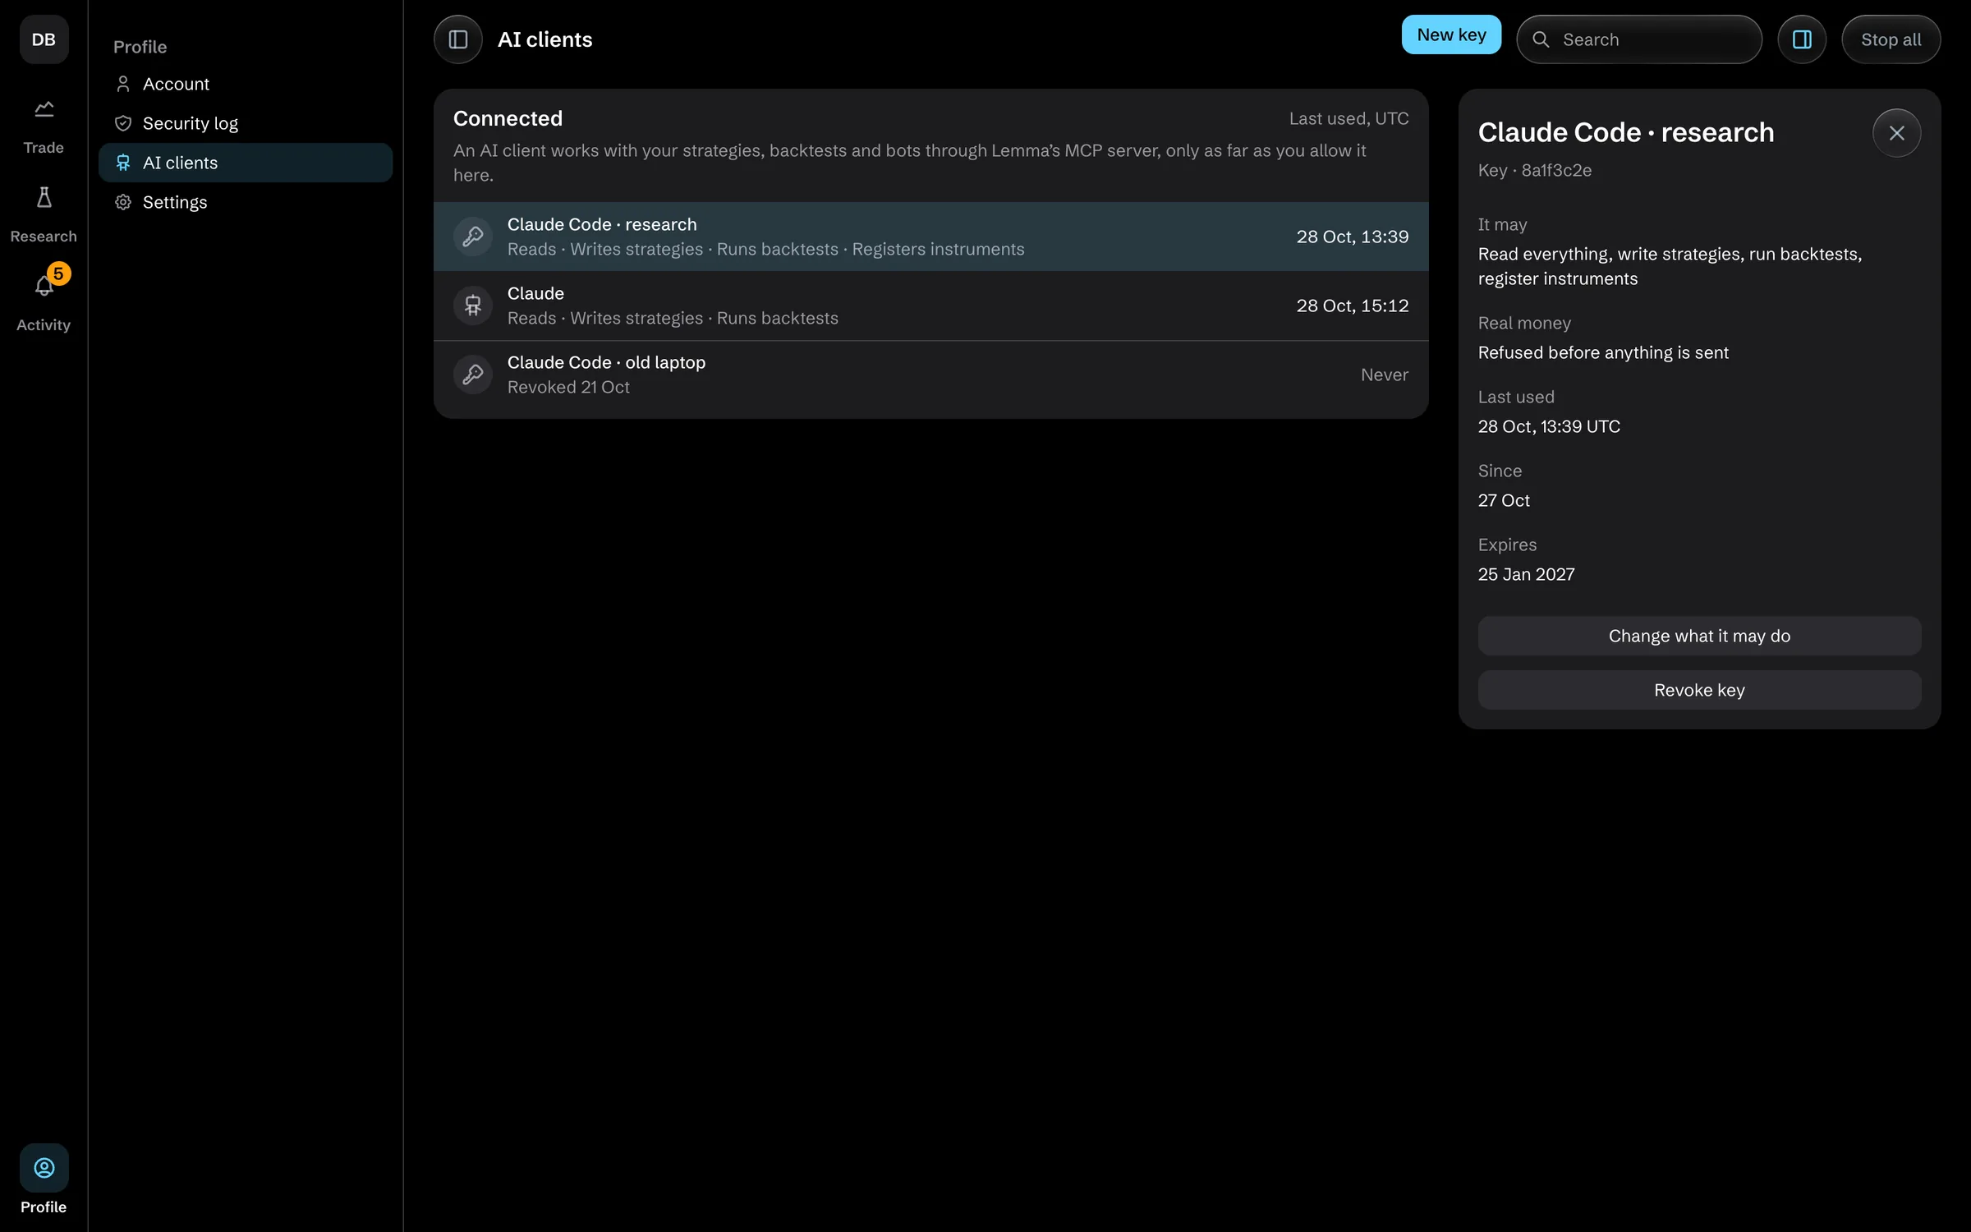1971x1232 pixels.
Task: Select Claude Code · old laptop row
Action: [x=930, y=375]
